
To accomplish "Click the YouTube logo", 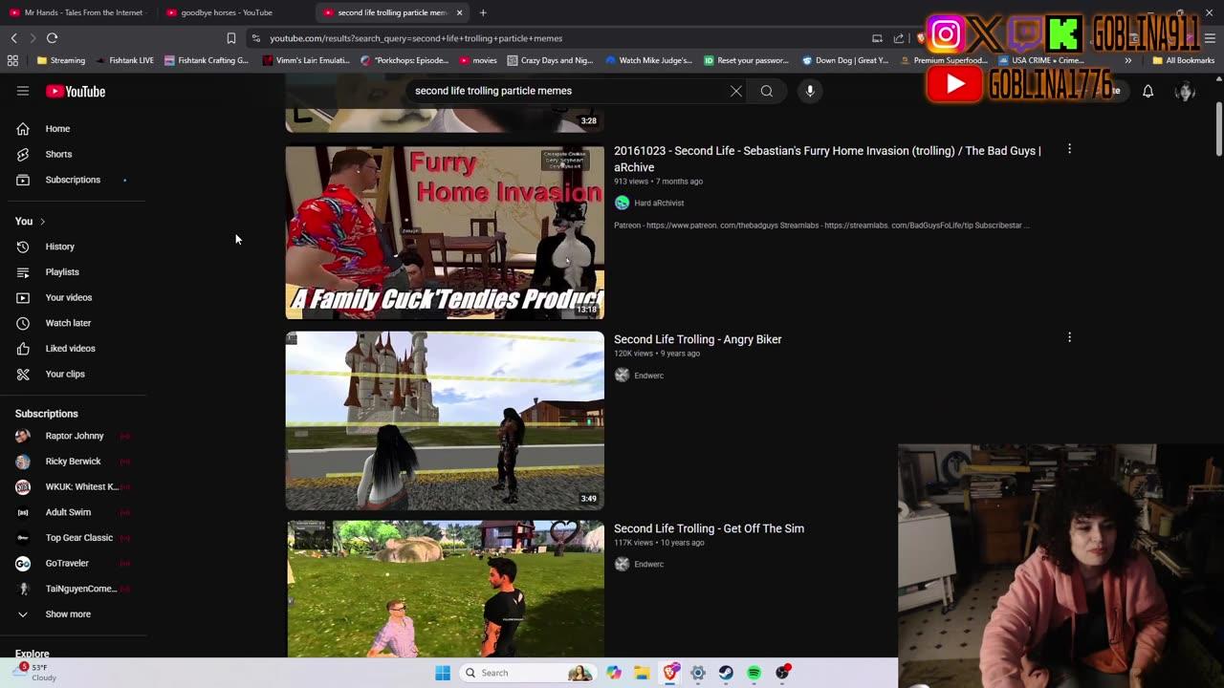I will 76,92.
